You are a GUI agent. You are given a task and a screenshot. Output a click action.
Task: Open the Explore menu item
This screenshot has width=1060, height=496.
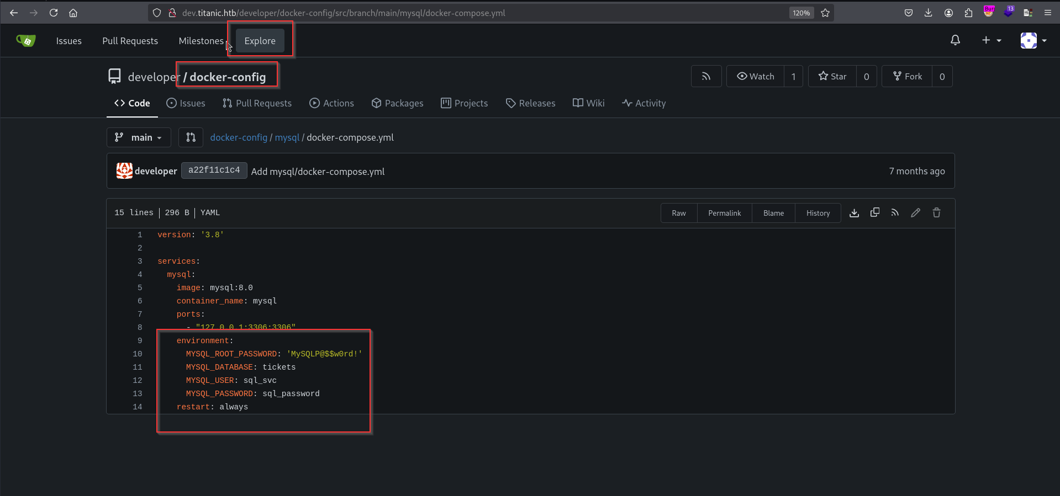coord(260,41)
